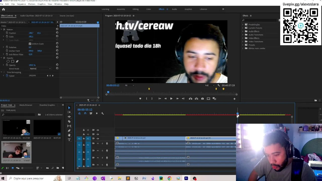Click Create ellipse mask under Opacity

[8, 61]
